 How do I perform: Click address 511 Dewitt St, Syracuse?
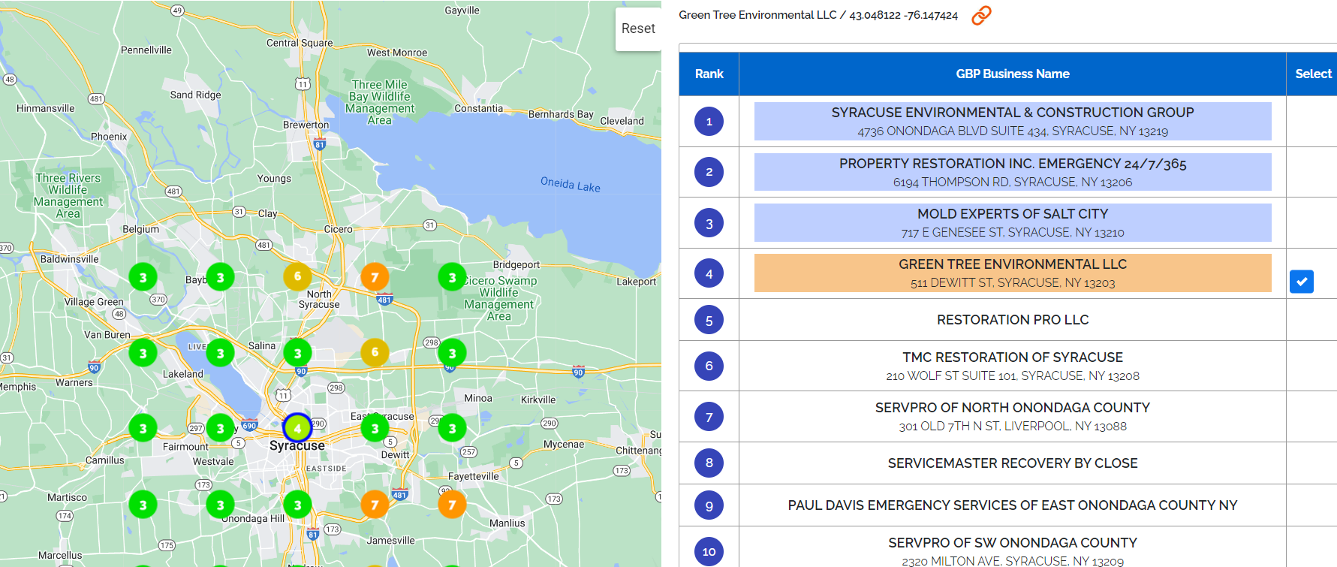(1013, 283)
